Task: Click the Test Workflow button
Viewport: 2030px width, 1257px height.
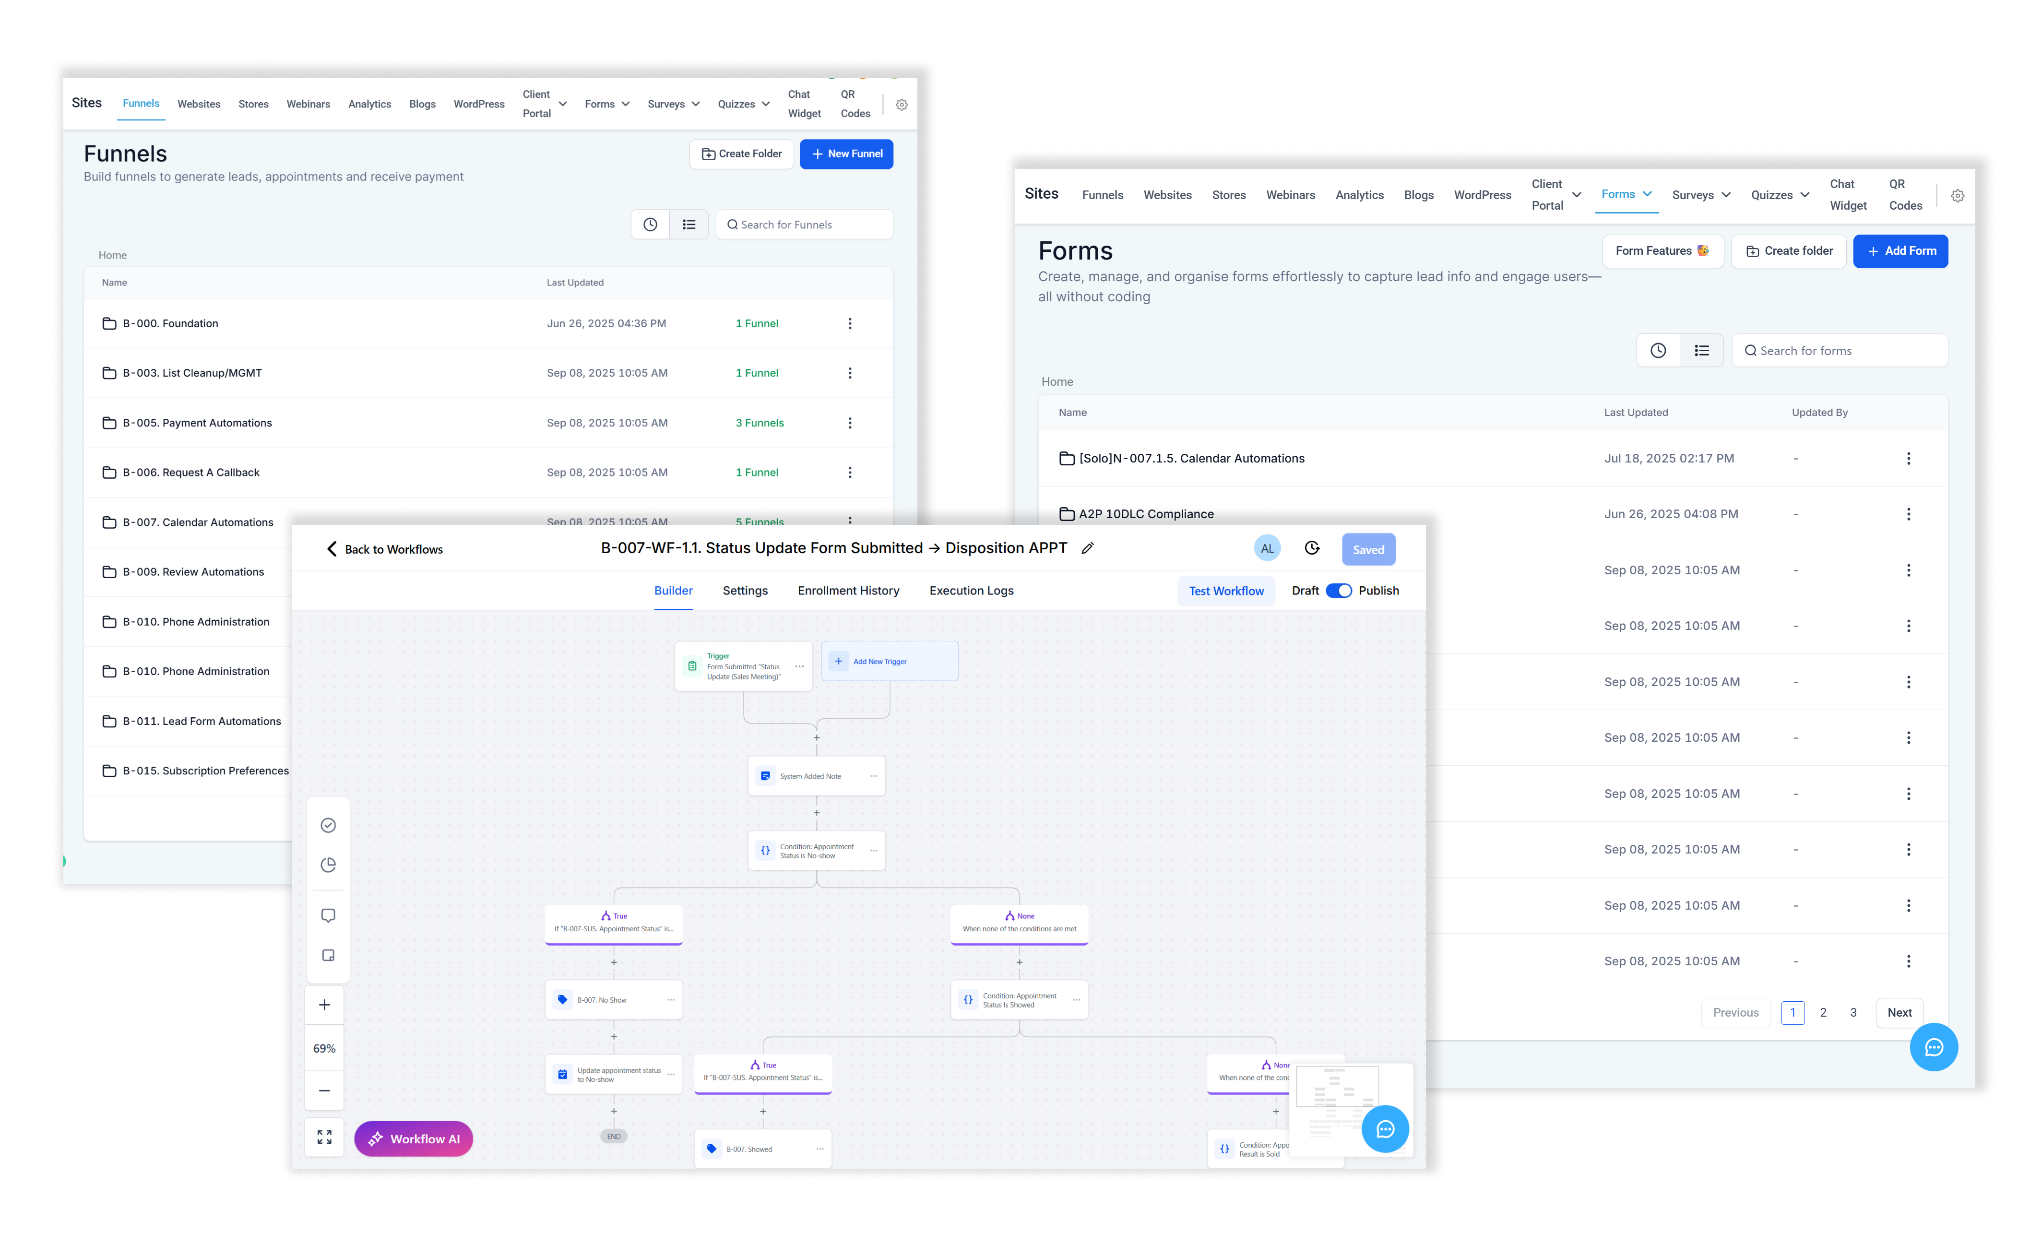Action: point(1225,591)
